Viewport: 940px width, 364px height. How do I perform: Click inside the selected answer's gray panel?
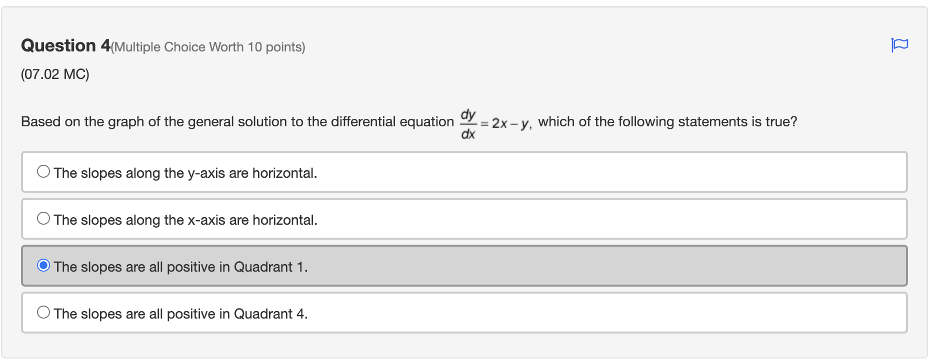click(x=600, y=266)
